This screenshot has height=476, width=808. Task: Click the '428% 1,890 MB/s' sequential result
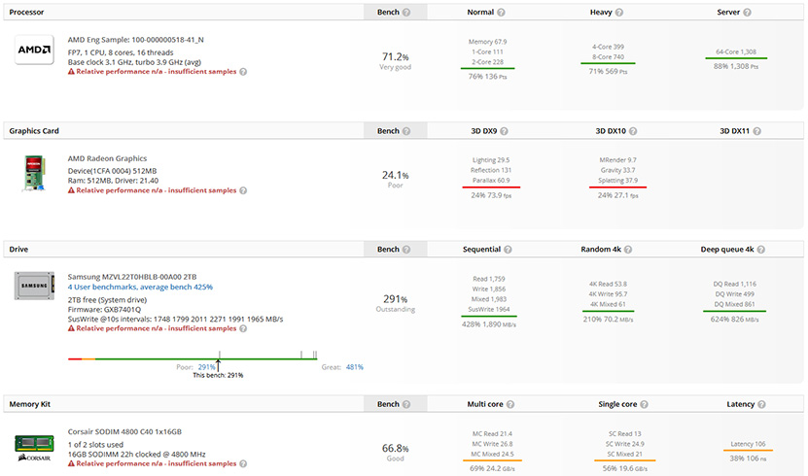pyautogui.click(x=489, y=324)
